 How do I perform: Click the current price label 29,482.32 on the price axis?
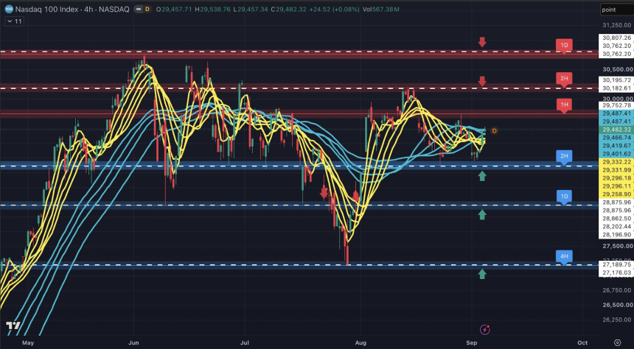(x=616, y=130)
